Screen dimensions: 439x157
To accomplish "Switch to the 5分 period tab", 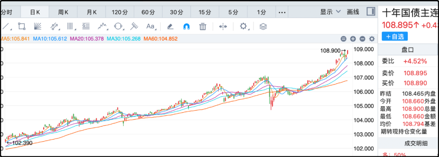I will 233,12.
